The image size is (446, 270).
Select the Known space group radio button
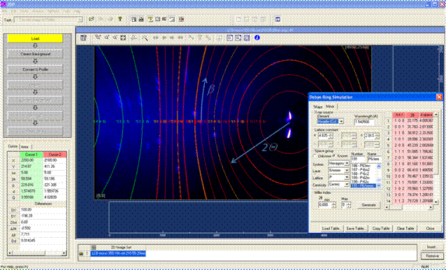pyautogui.click(x=334, y=156)
